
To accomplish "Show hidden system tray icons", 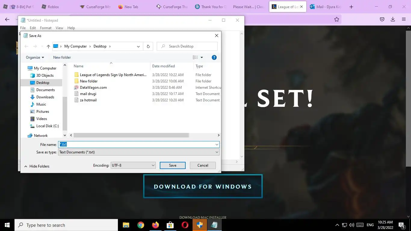I will 337,225.
